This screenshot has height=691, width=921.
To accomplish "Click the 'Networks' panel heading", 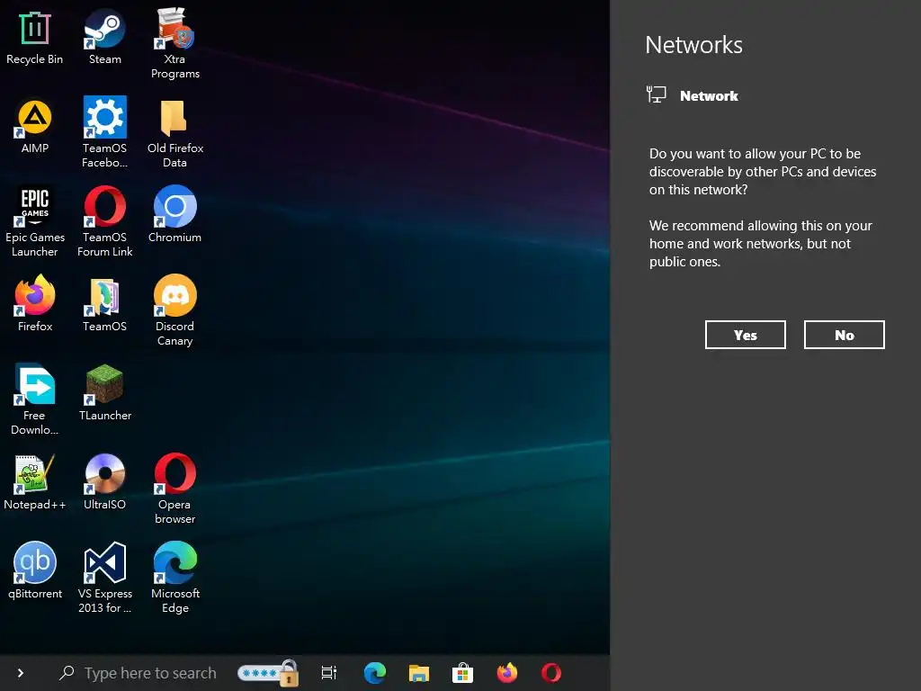I will tap(693, 45).
